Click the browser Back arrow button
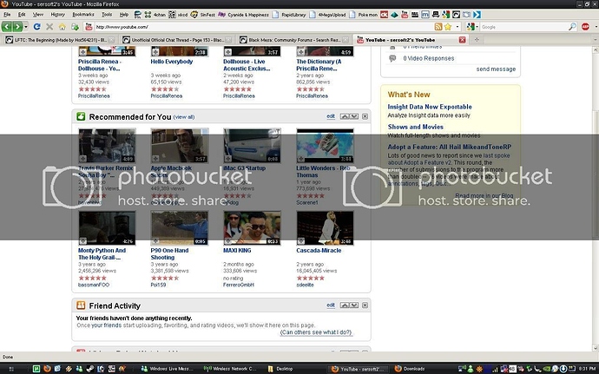Viewport: 599px width, 374px height. [x=6, y=27]
